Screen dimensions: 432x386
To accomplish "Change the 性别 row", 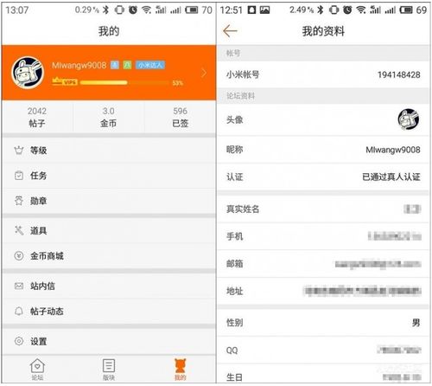I will 323,322.
